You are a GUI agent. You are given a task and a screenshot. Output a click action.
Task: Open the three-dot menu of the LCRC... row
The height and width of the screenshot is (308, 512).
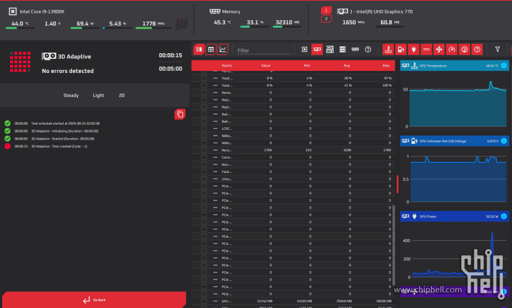click(x=215, y=129)
